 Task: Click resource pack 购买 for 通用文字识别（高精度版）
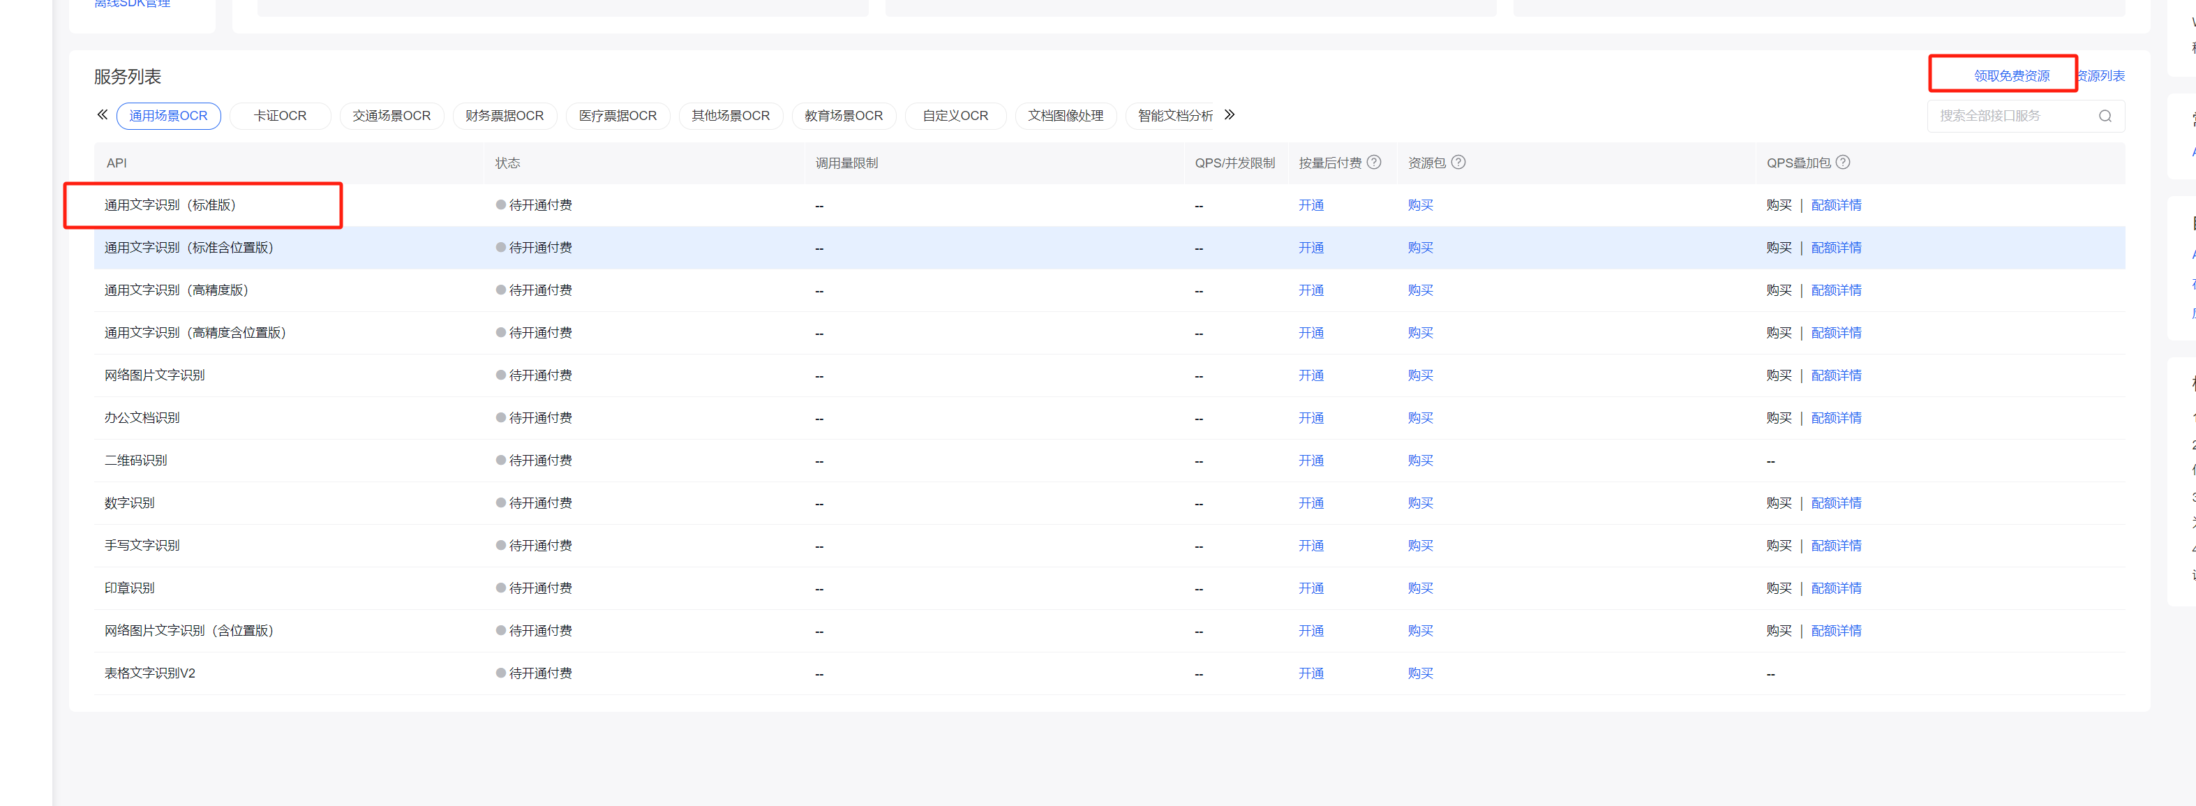[x=1420, y=291]
